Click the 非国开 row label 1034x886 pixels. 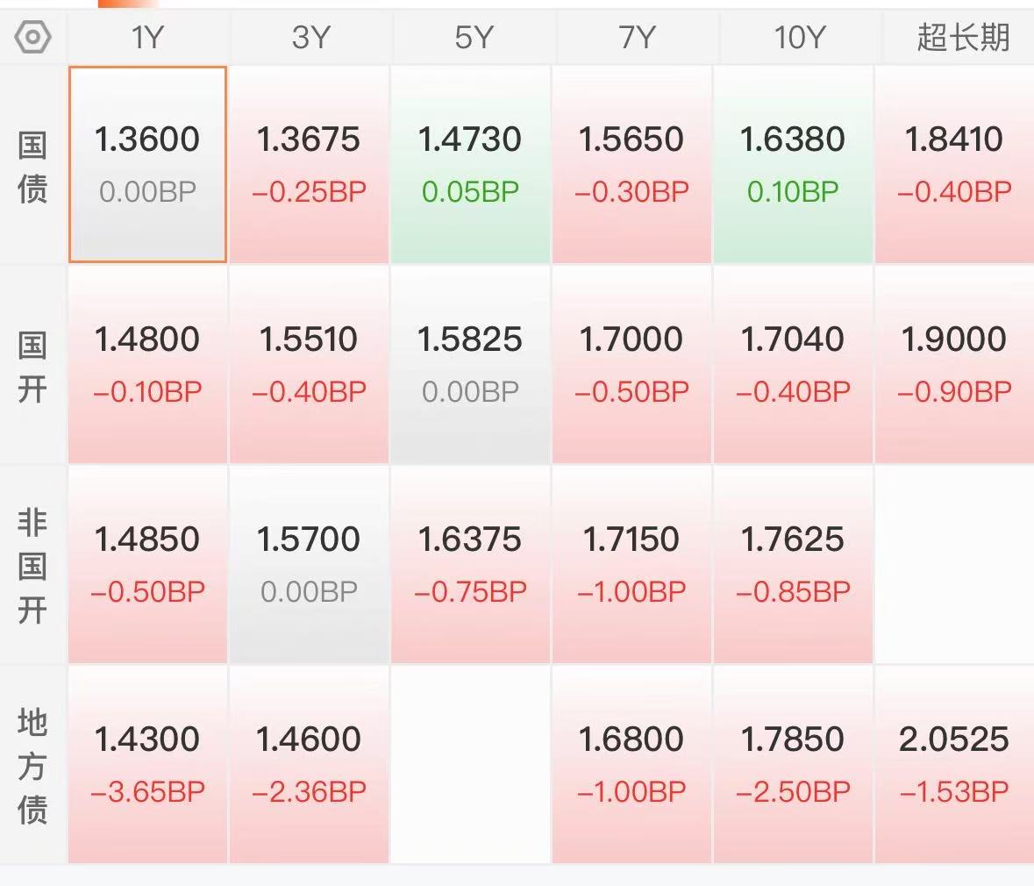32,566
